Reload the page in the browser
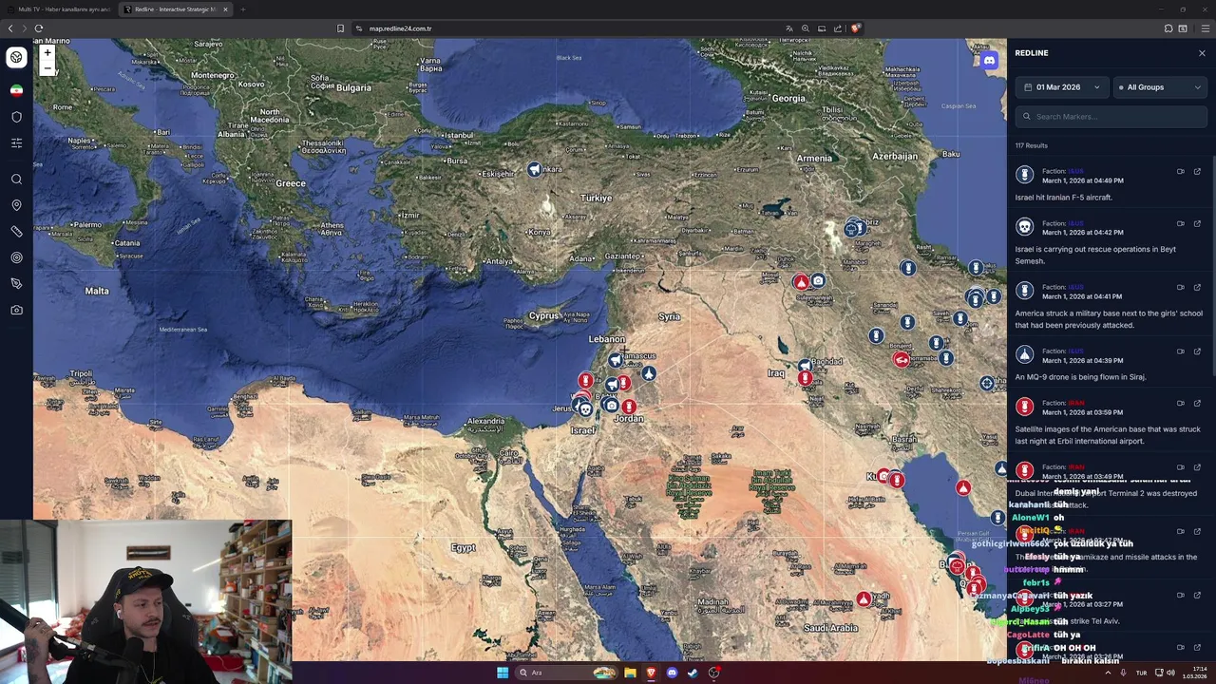1216x684 pixels. [x=39, y=28]
